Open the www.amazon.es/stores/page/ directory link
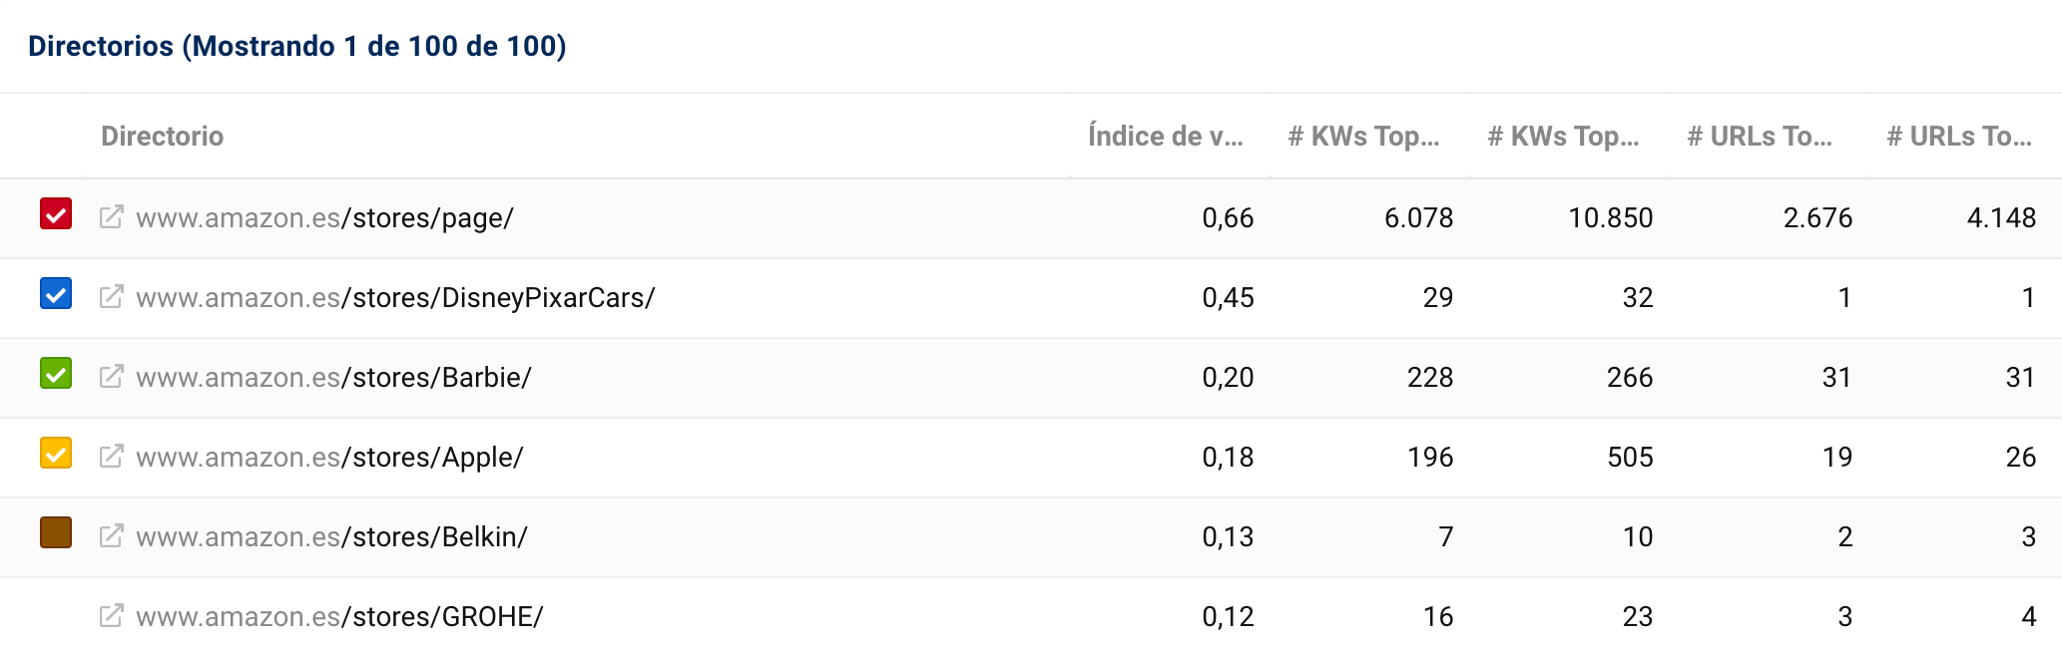Screen dimensions: 2062x650 [325, 218]
